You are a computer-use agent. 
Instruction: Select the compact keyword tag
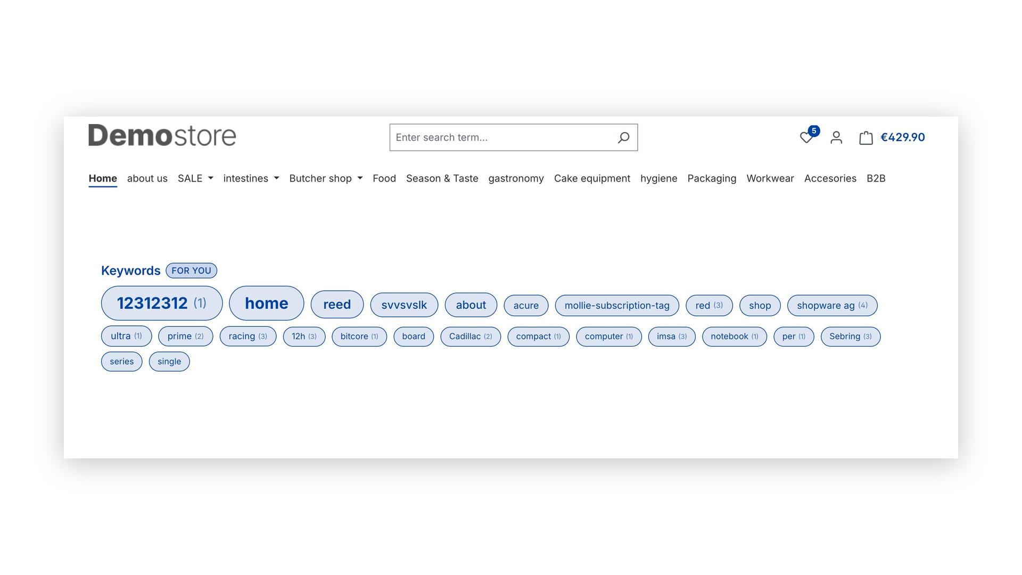pos(539,336)
